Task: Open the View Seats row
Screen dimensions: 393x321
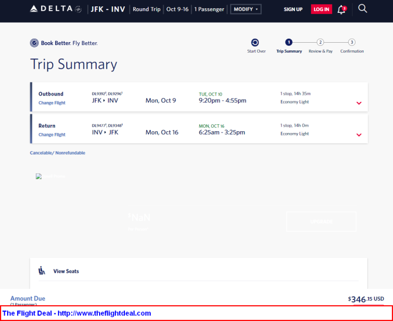Action: point(198,271)
